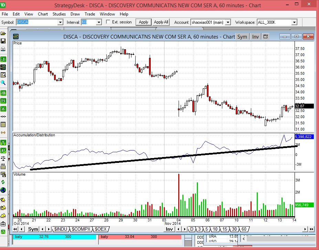319x250 pixels.
Task: Open the Edit menu
Action: coord(16,14)
